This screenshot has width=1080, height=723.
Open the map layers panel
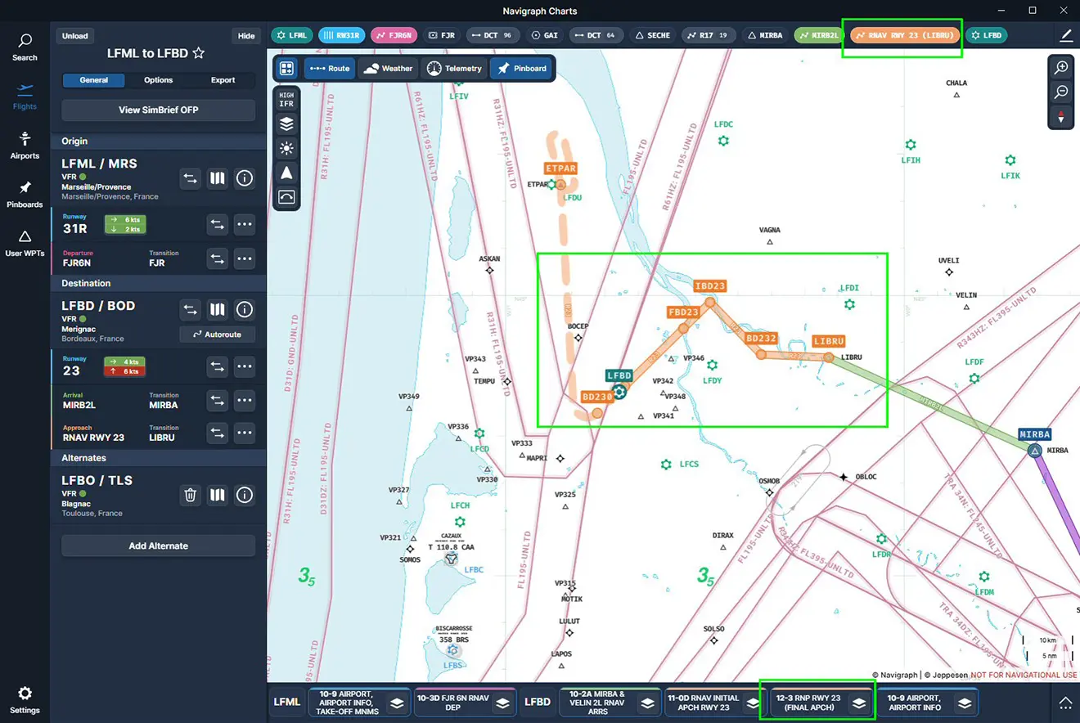tap(286, 124)
